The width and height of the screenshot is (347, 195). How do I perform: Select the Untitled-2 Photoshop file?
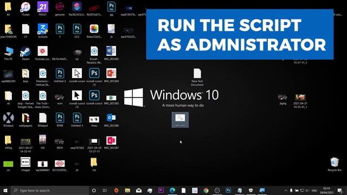pyautogui.click(x=60, y=76)
